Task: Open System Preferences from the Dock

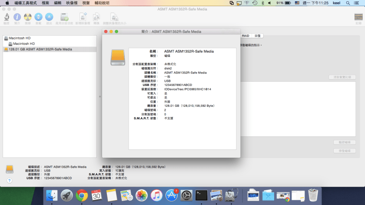Action: coord(186,195)
